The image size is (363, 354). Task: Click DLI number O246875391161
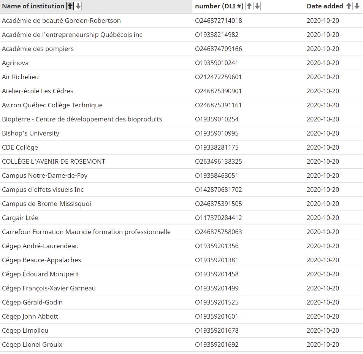tap(218, 105)
